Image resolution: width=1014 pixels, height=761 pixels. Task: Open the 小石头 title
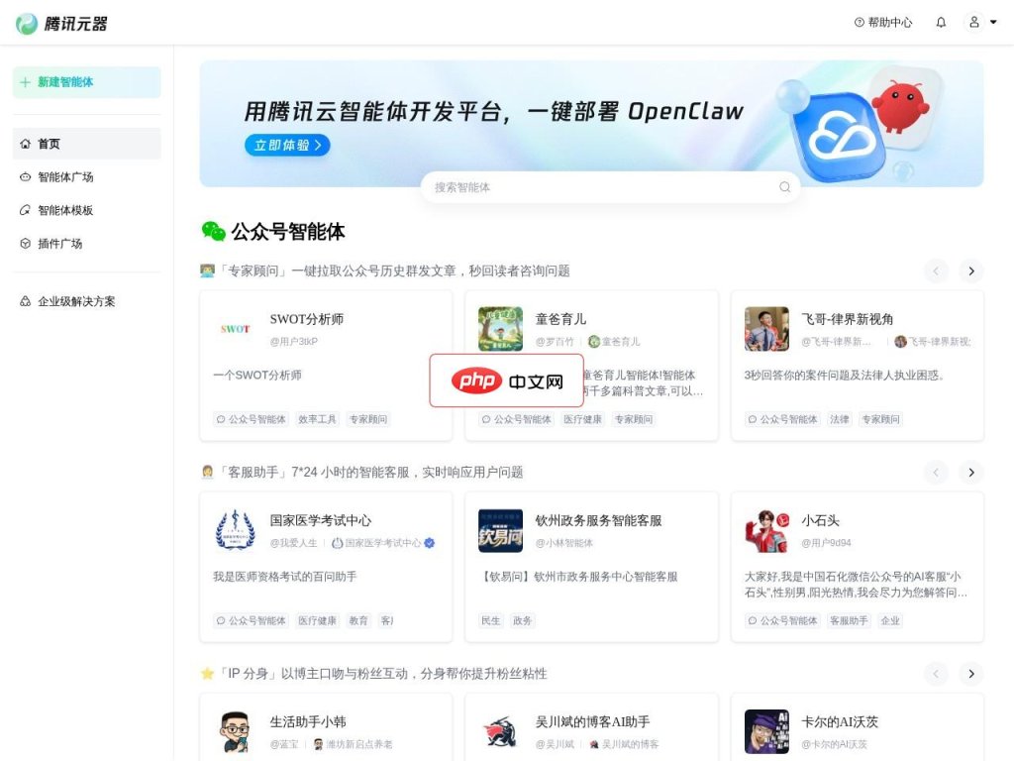point(820,520)
